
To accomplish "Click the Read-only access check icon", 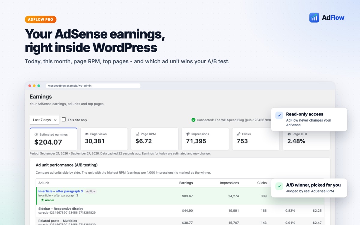I will coord(279,115).
